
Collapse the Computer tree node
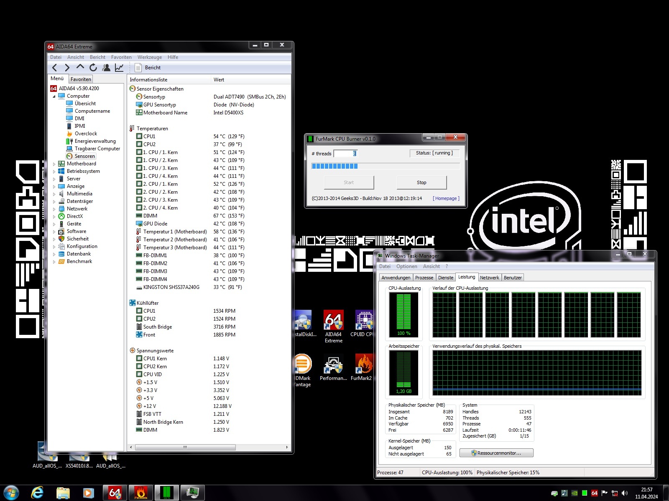54,96
